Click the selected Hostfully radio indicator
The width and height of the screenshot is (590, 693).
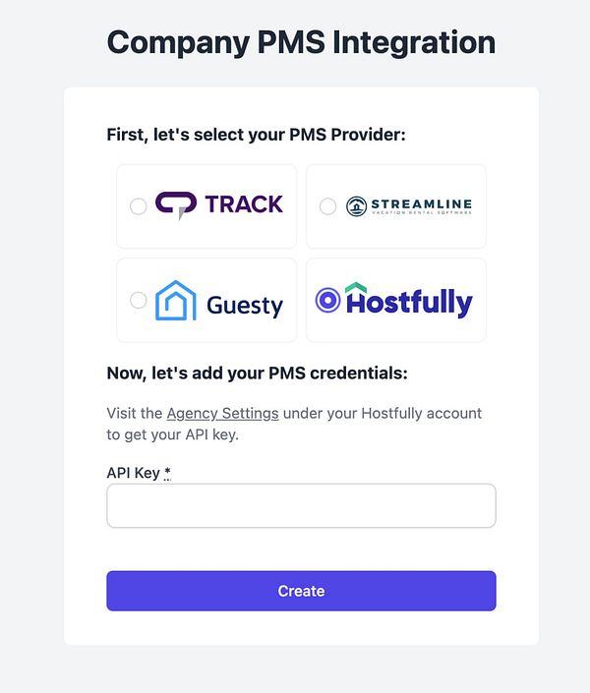[x=327, y=301]
